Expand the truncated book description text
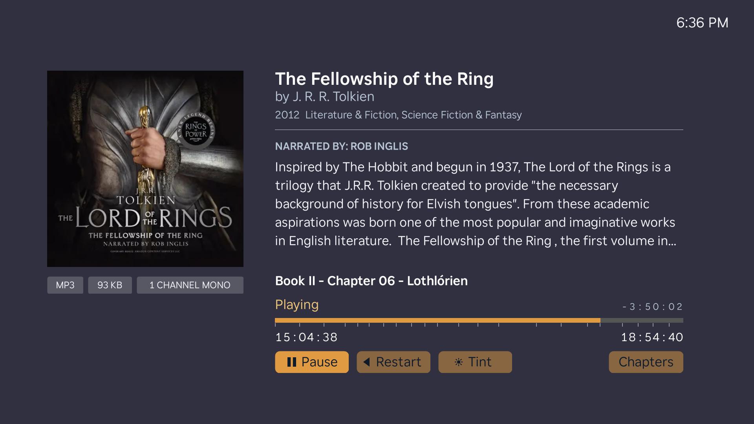Viewport: 754px width, 424px height. point(476,204)
